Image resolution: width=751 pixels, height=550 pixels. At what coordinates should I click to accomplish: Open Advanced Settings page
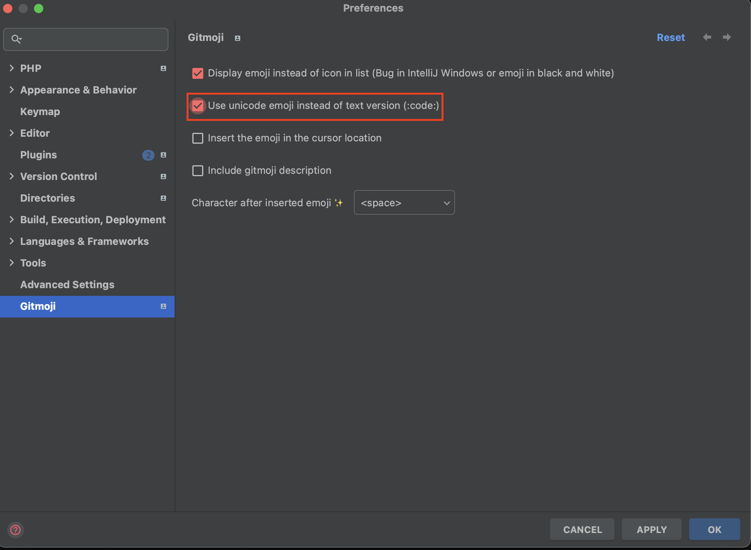pyautogui.click(x=67, y=285)
